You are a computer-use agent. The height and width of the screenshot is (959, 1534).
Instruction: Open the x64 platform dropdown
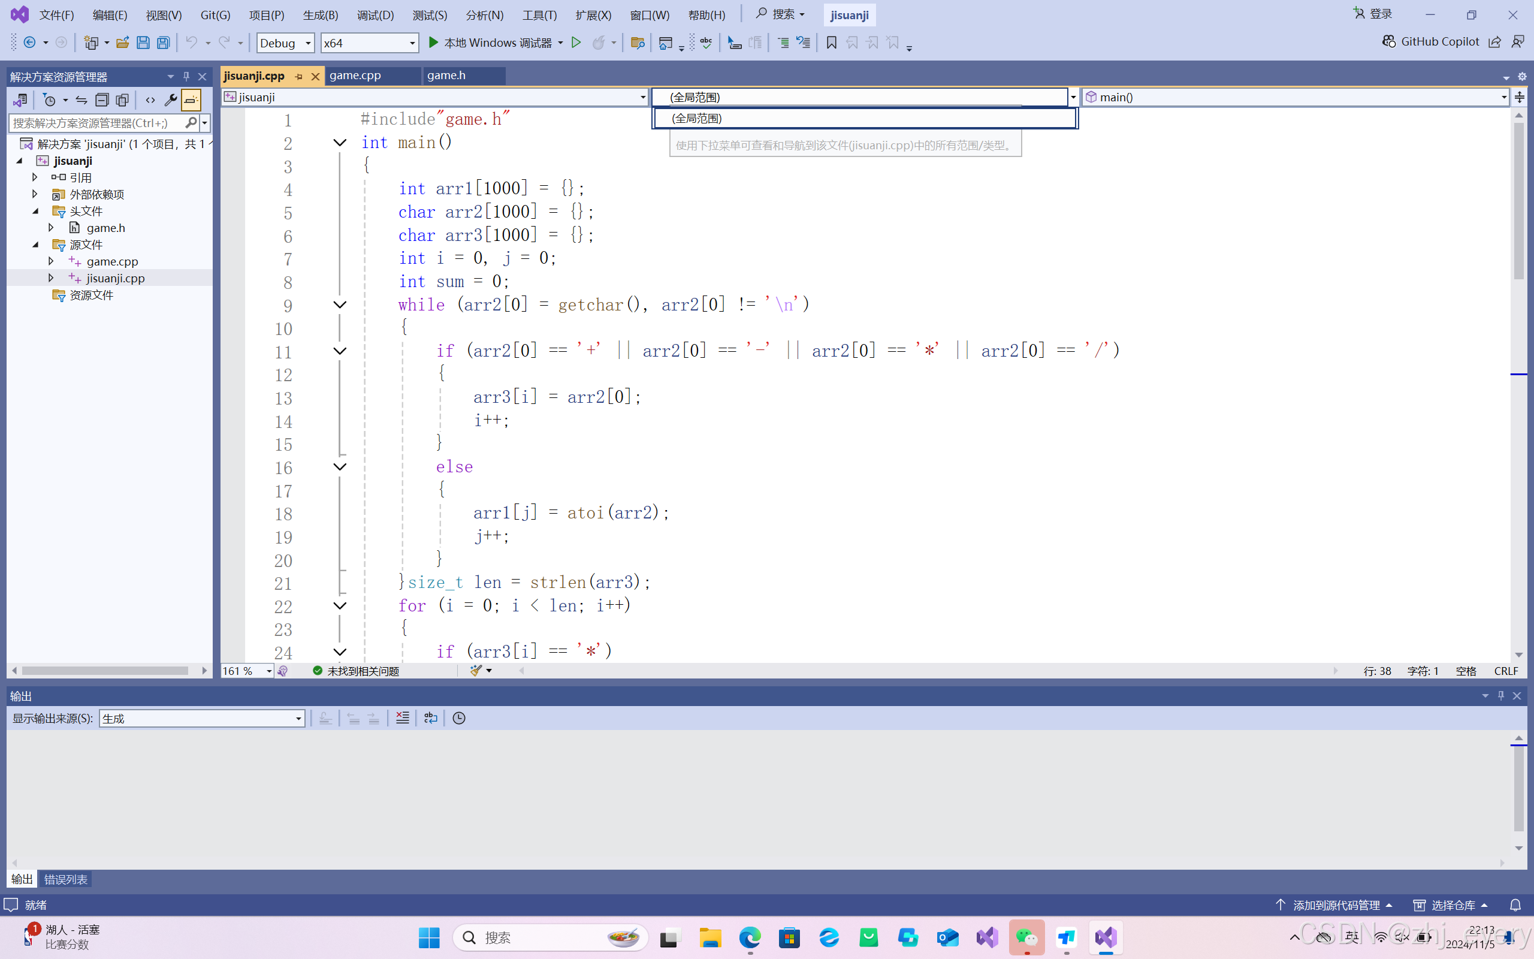(369, 43)
